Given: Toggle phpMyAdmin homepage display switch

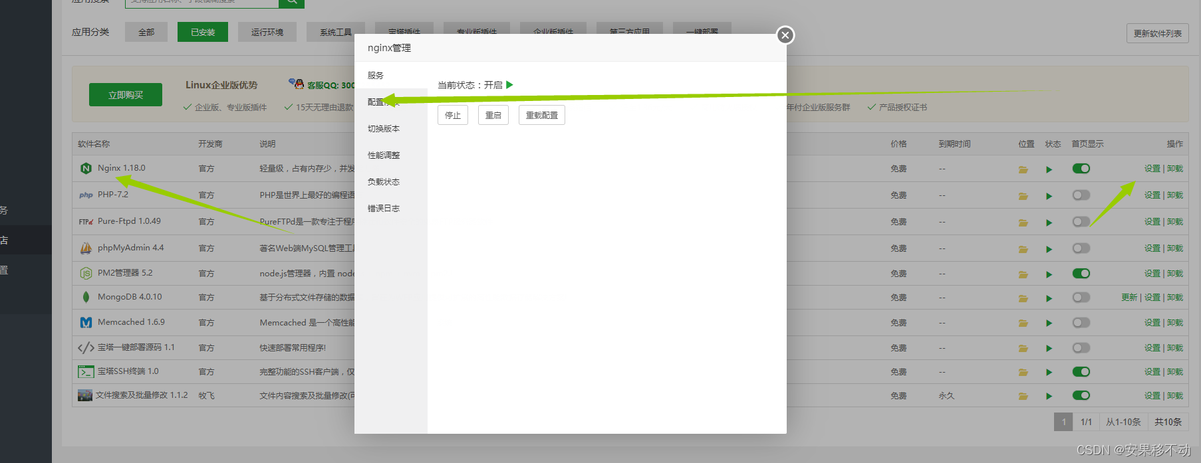Looking at the screenshot, I should [1081, 248].
